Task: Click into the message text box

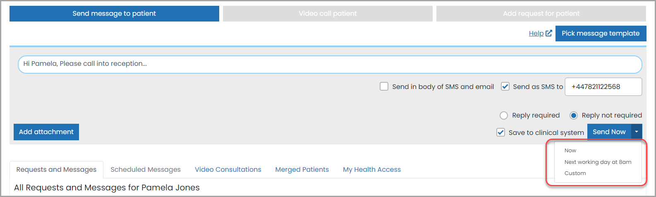Action: pyautogui.click(x=330, y=65)
